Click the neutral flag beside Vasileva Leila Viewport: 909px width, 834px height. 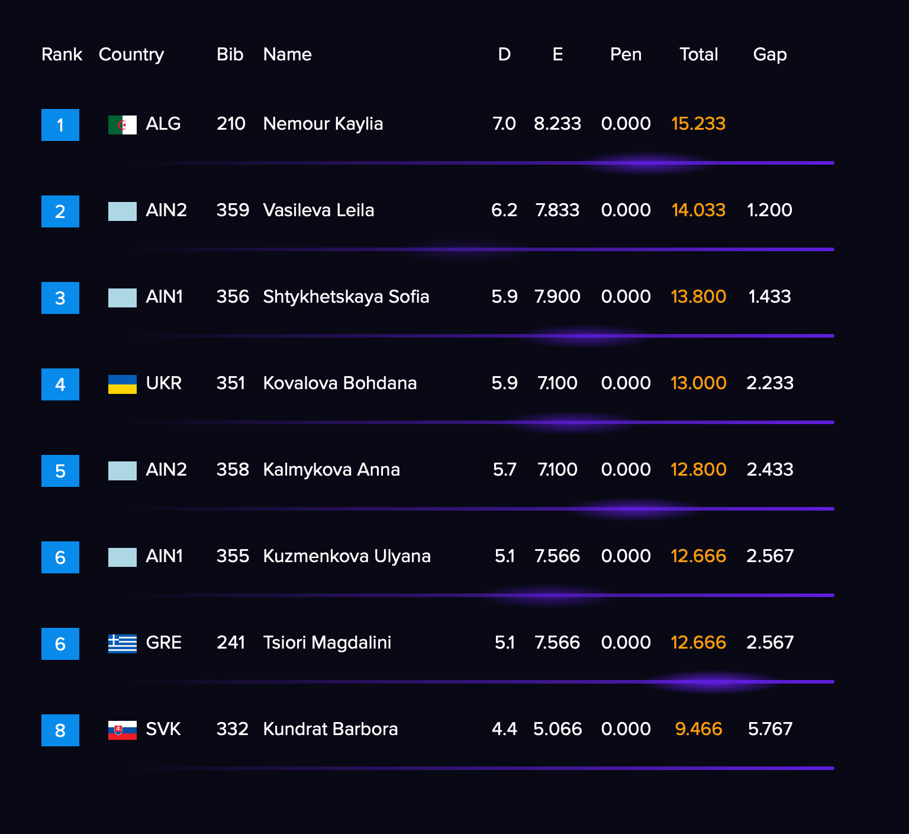click(122, 211)
